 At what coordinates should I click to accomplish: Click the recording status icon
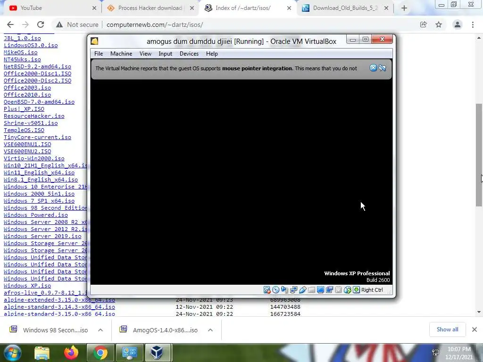click(x=329, y=290)
